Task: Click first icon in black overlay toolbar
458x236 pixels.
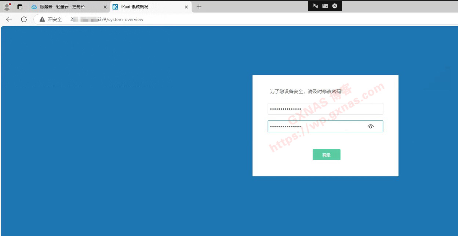Action: click(x=315, y=6)
